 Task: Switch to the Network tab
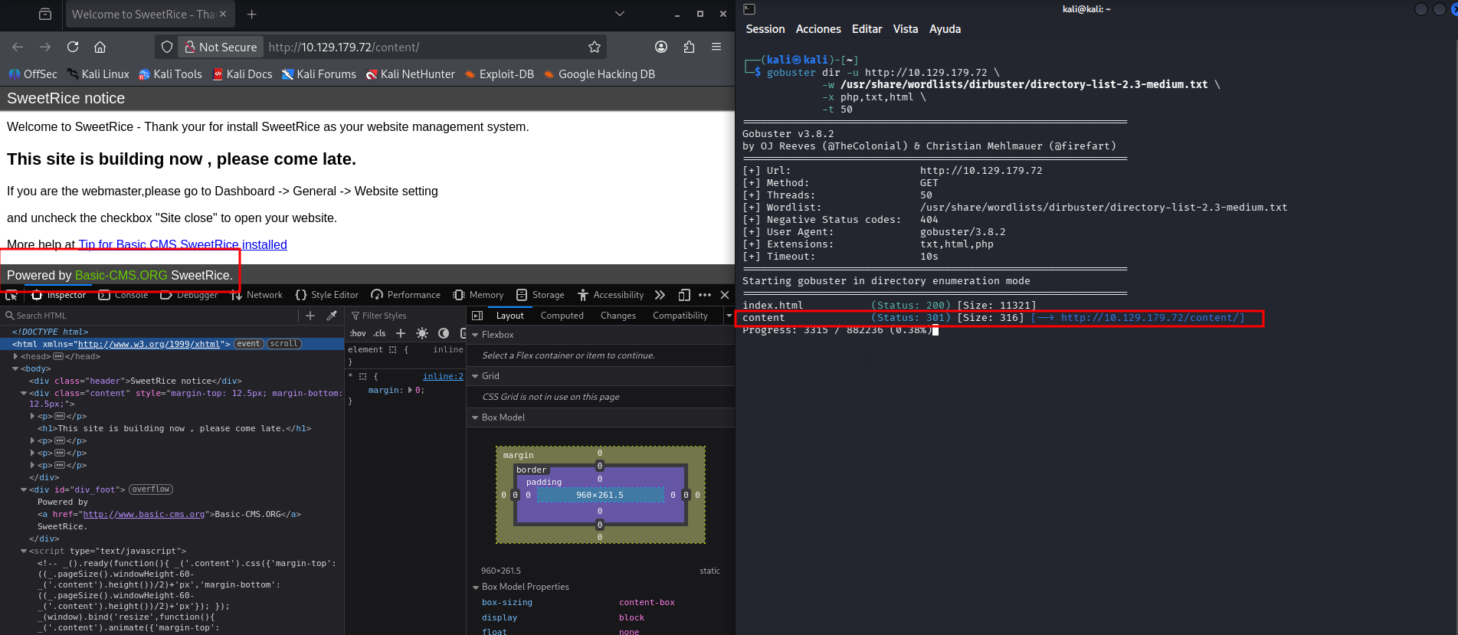pos(257,295)
